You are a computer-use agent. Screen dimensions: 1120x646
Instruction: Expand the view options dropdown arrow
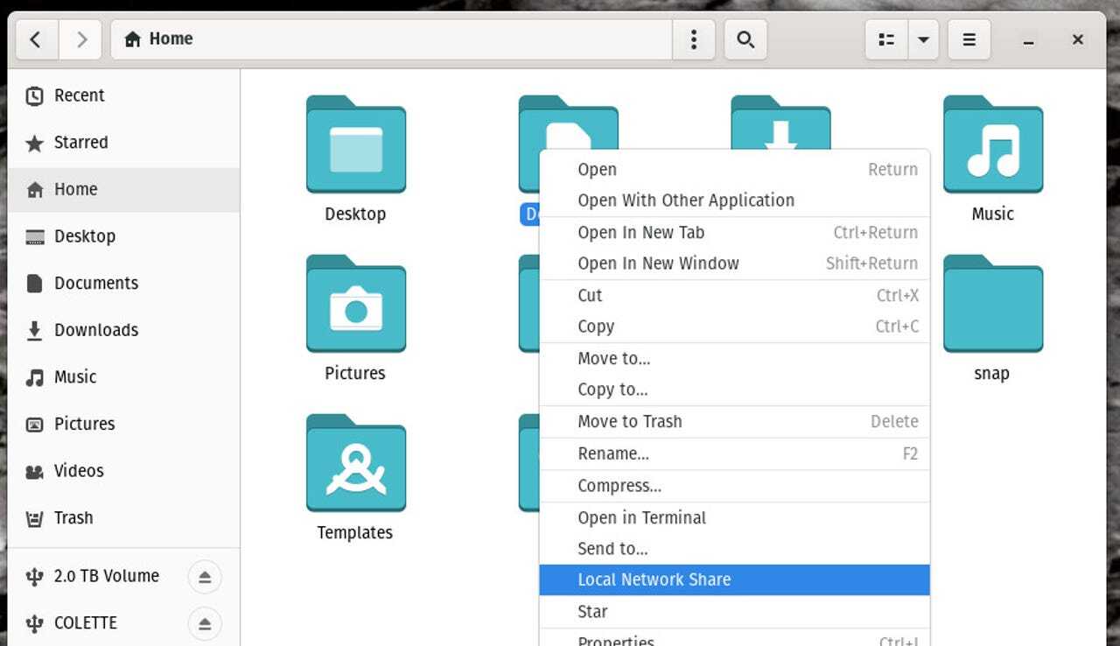pyautogui.click(x=923, y=39)
